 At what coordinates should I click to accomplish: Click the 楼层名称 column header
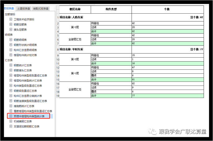(x=75, y=9)
